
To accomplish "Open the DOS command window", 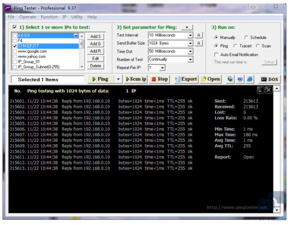I will 269,79.
